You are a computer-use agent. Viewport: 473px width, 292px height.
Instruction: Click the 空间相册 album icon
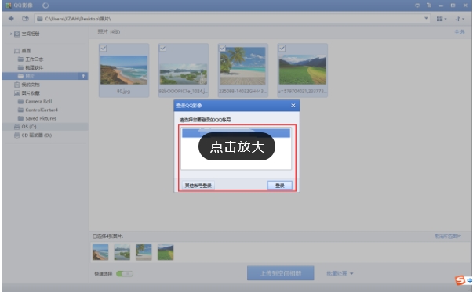click(x=17, y=34)
